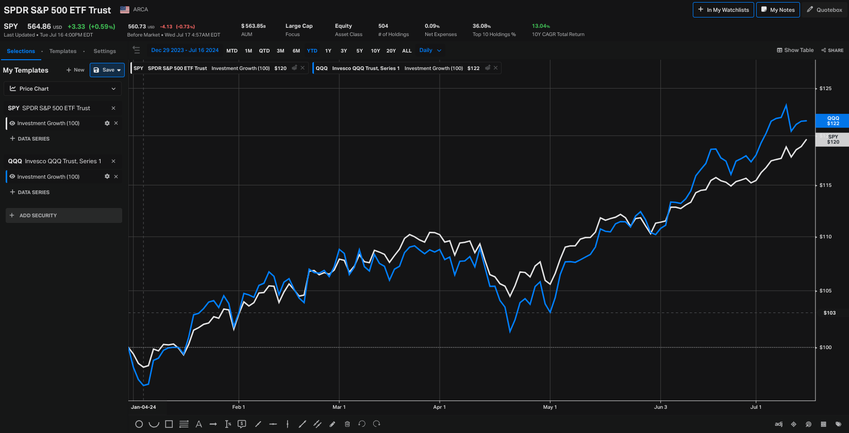
Task: Pick the rectangle drawing tool
Action: [169, 424]
